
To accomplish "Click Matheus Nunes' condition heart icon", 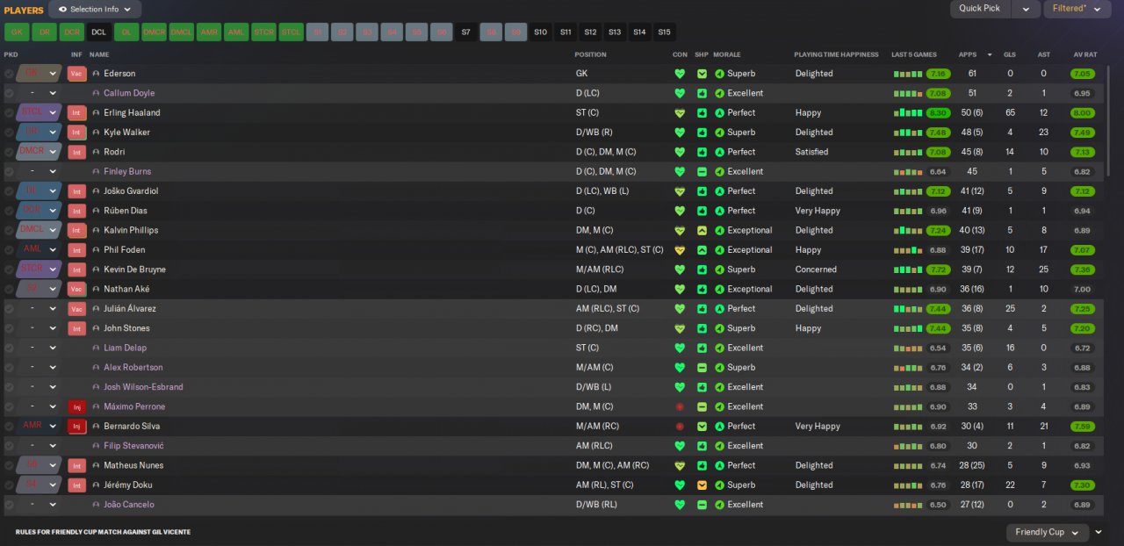I will (679, 466).
